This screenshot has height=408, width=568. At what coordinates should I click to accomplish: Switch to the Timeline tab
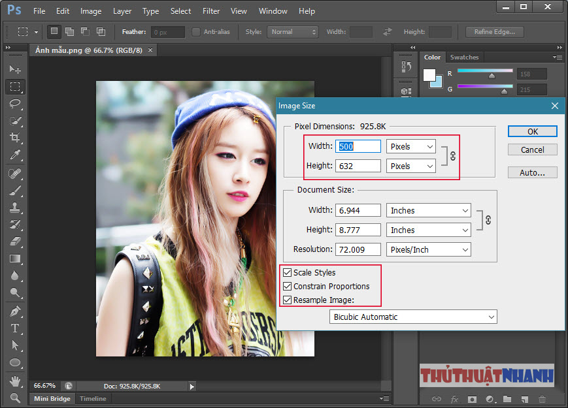(93, 399)
